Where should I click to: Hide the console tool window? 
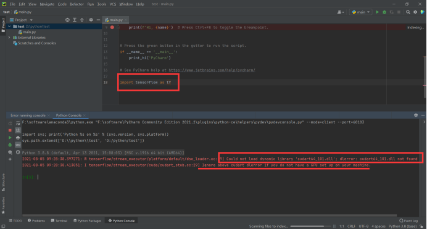tap(423, 115)
